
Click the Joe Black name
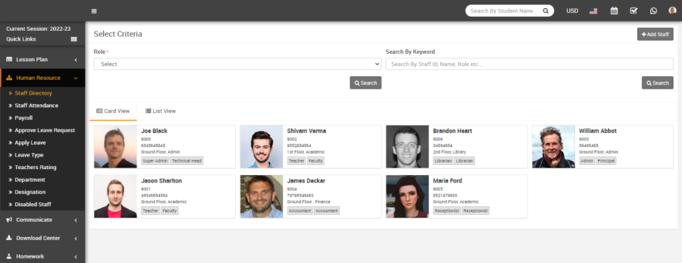[x=154, y=131]
